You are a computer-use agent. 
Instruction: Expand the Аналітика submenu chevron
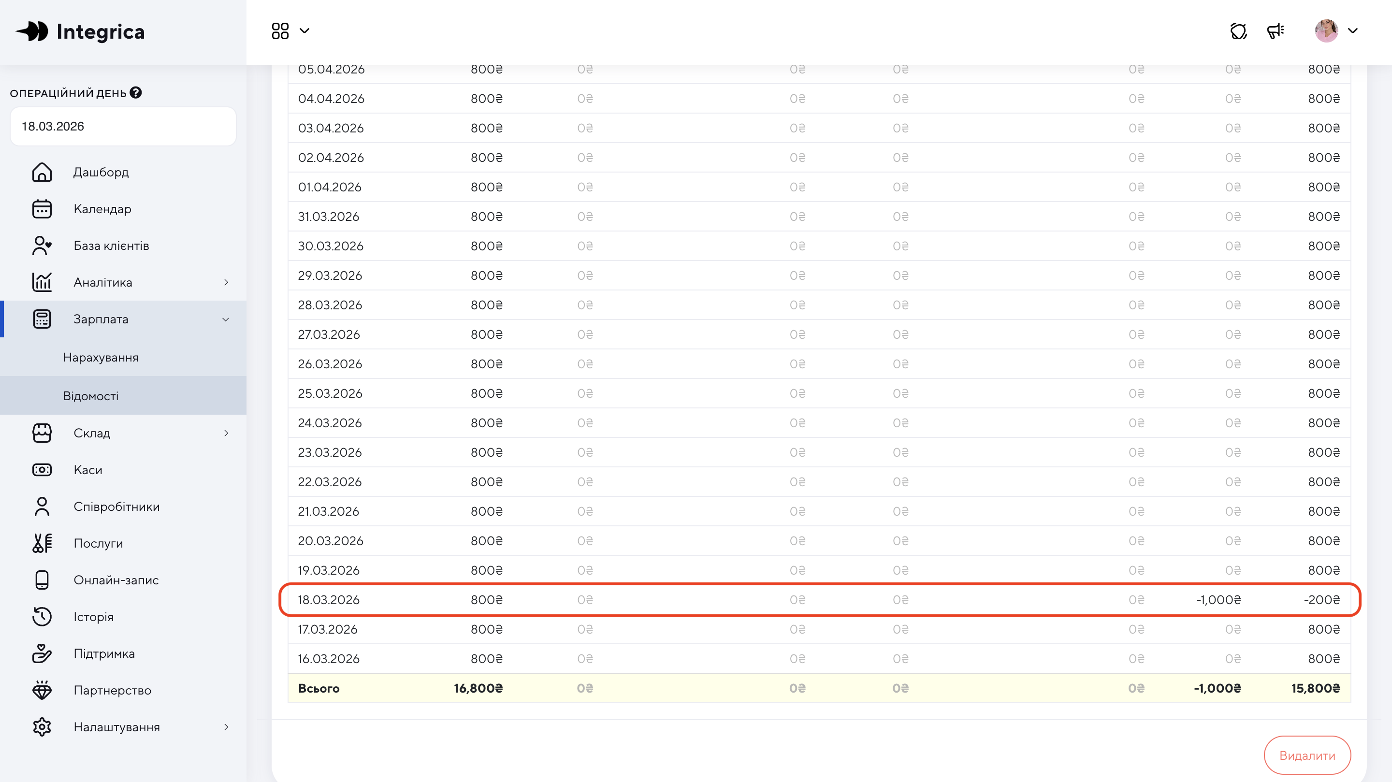point(226,283)
